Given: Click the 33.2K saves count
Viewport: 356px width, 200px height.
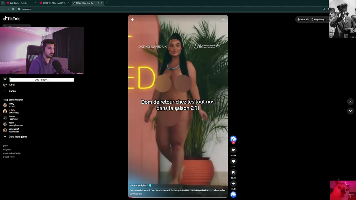Looking at the screenshot, I should (233, 178).
